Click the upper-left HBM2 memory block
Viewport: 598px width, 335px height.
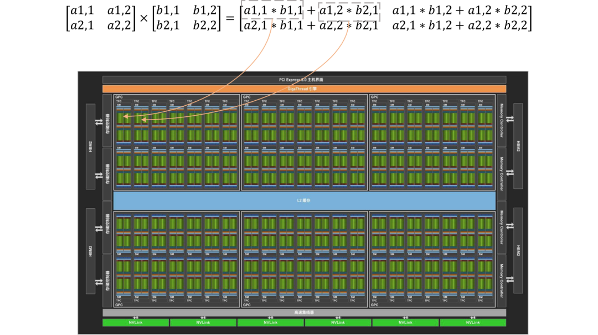click(90, 146)
